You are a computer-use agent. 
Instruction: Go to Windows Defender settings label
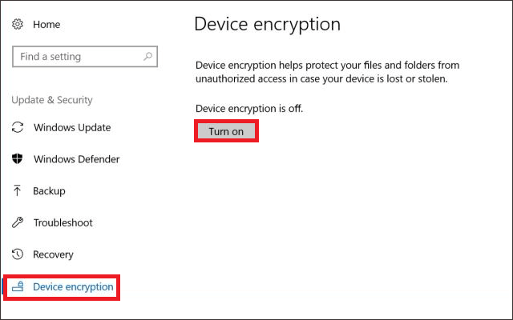[x=76, y=159]
